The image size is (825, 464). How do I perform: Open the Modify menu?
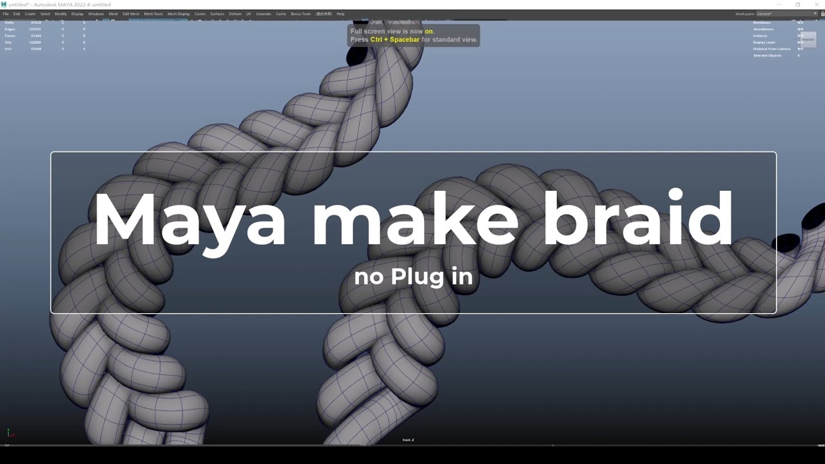pos(61,14)
